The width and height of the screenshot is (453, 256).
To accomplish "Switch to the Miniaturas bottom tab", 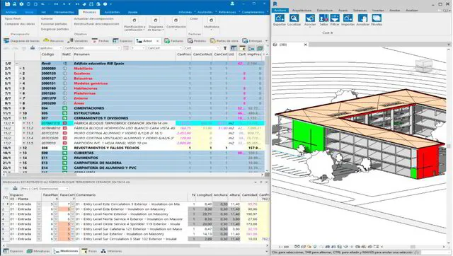I will [38, 251].
